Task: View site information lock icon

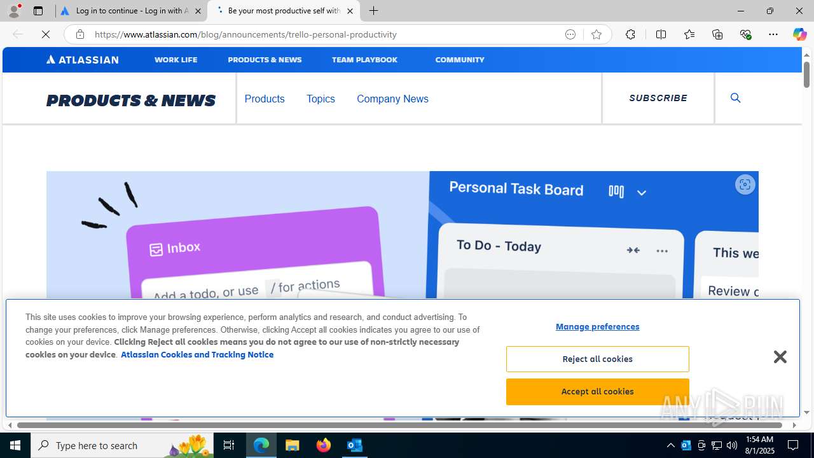Action: coord(79,34)
